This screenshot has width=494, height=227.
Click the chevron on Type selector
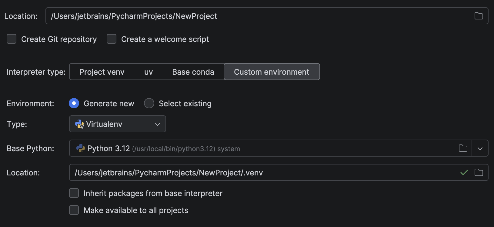click(157, 124)
